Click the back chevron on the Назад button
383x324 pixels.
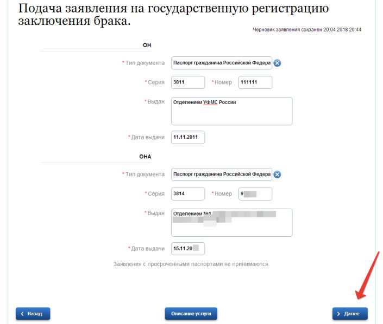[x=22, y=314]
